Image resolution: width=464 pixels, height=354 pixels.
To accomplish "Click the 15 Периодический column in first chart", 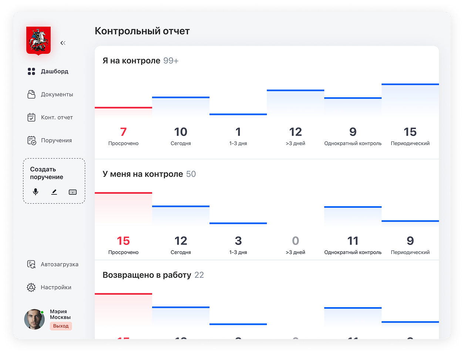I will click(x=410, y=135).
